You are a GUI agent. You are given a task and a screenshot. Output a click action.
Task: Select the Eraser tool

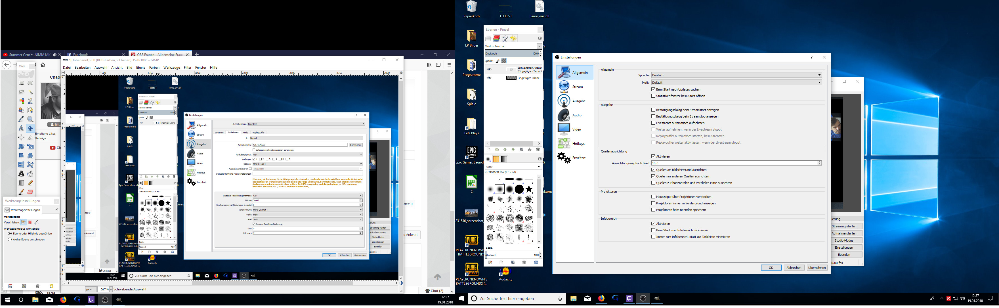pos(30,192)
